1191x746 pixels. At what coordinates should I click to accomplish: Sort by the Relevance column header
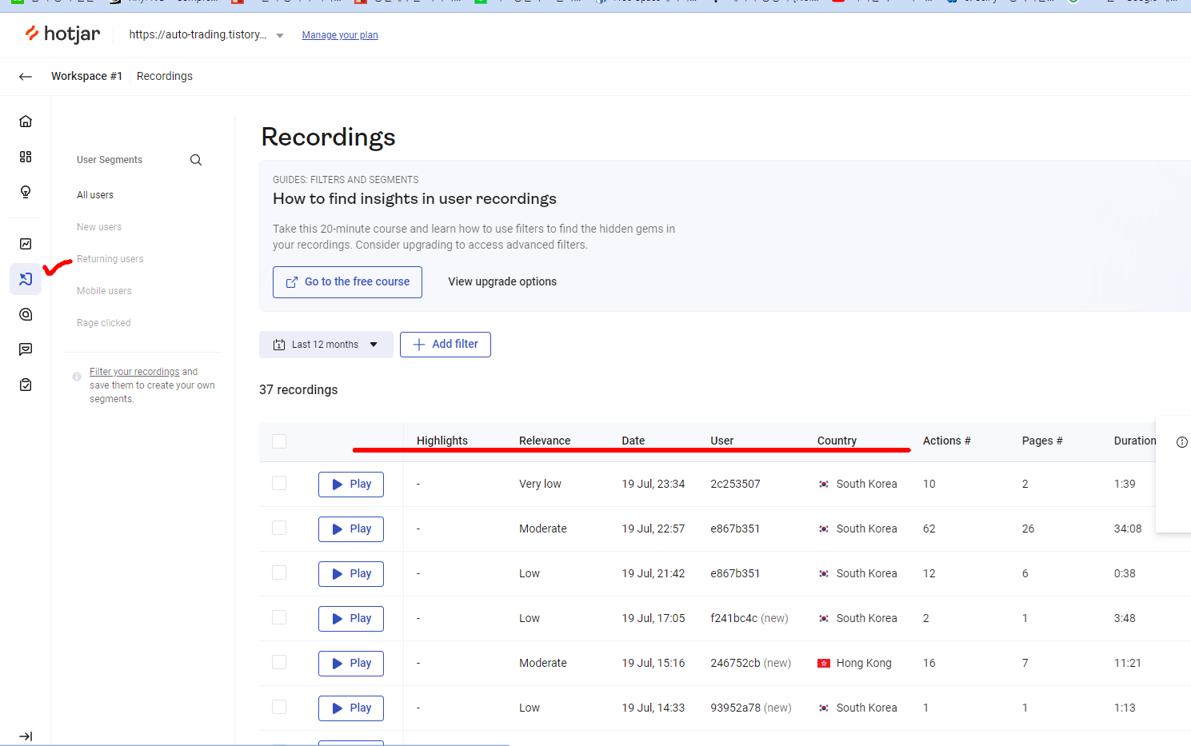pyautogui.click(x=545, y=441)
